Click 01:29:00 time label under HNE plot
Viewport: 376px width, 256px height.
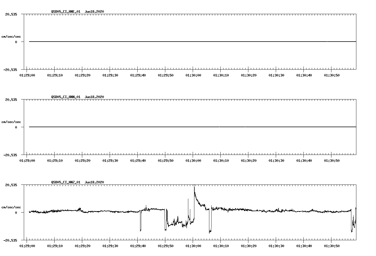(x=27, y=75)
